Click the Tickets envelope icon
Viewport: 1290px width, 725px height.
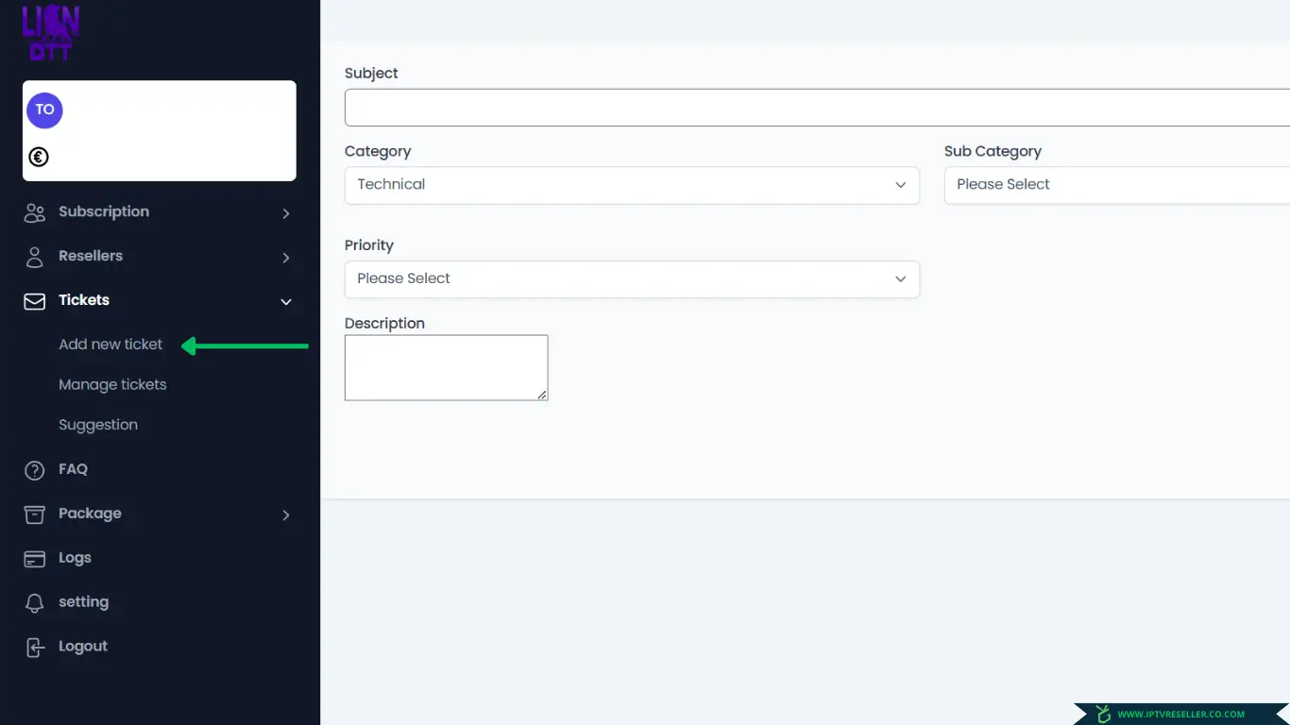point(35,301)
